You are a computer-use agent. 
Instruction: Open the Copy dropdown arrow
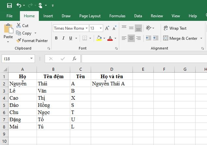tap(35, 33)
